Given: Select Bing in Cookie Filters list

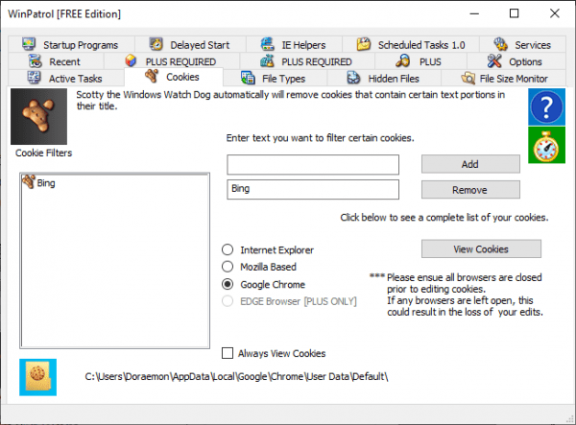Looking at the screenshot, I should coord(46,183).
